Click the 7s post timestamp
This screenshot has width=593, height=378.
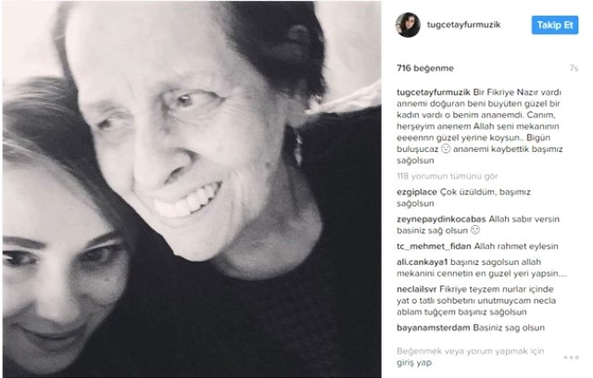(574, 69)
